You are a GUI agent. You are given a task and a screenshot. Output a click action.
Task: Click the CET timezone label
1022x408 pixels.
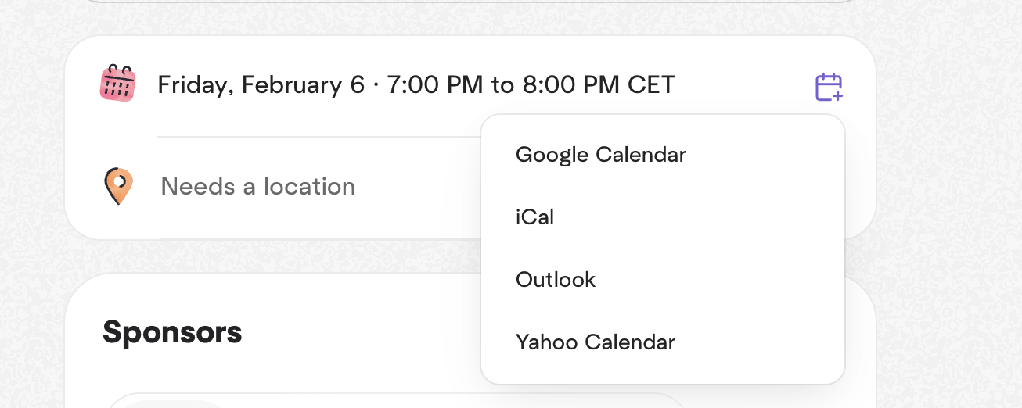click(651, 84)
